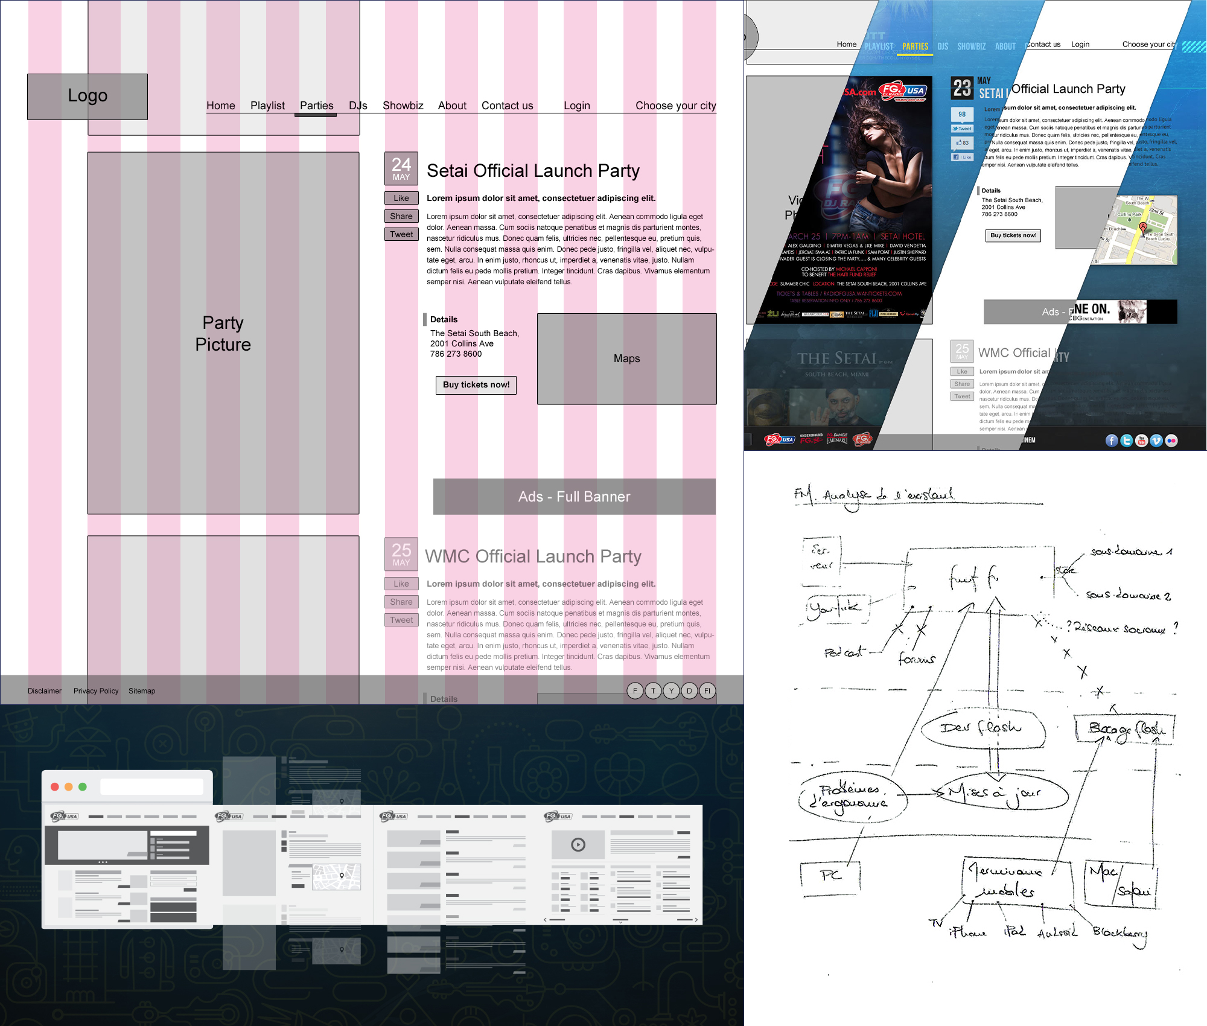Click the Sitemap footer link
This screenshot has width=1207, height=1026.
click(142, 691)
